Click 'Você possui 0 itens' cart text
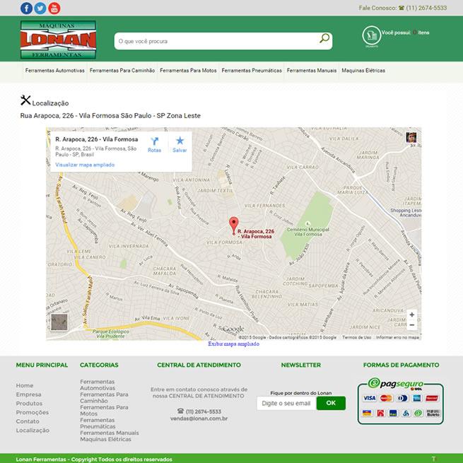463x463 pixels. point(405,33)
